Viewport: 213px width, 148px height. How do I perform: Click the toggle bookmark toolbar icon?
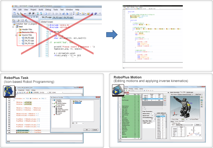(x=46, y=14)
